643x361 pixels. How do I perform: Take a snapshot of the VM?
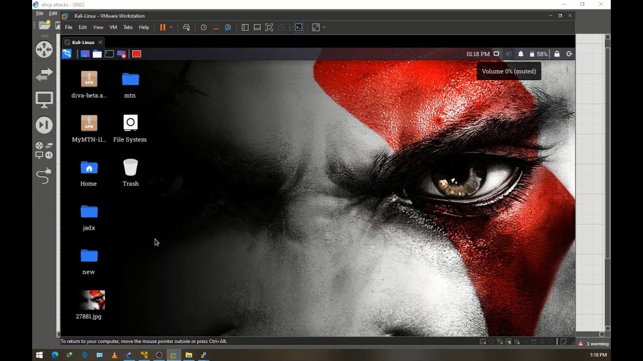(x=203, y=27)
